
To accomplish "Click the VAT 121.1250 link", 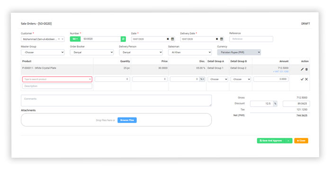I will pos(281,72).
